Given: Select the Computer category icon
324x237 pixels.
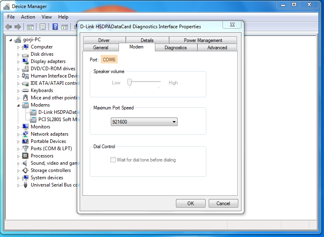Looking at the screenshot, I should [25, 47].
